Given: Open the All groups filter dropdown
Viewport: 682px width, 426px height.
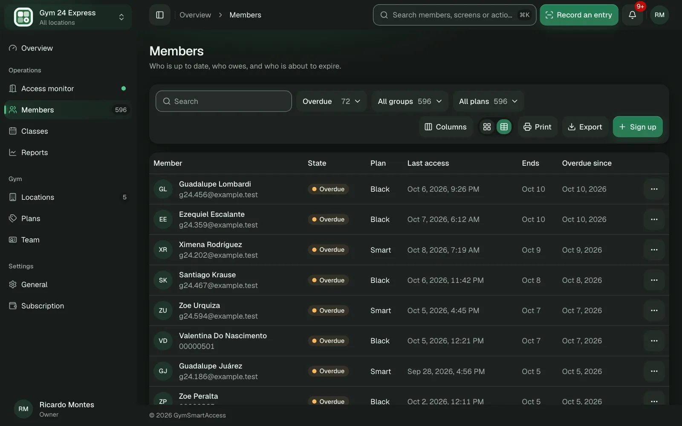Looking at the screenshot, I should coord(410,101).
